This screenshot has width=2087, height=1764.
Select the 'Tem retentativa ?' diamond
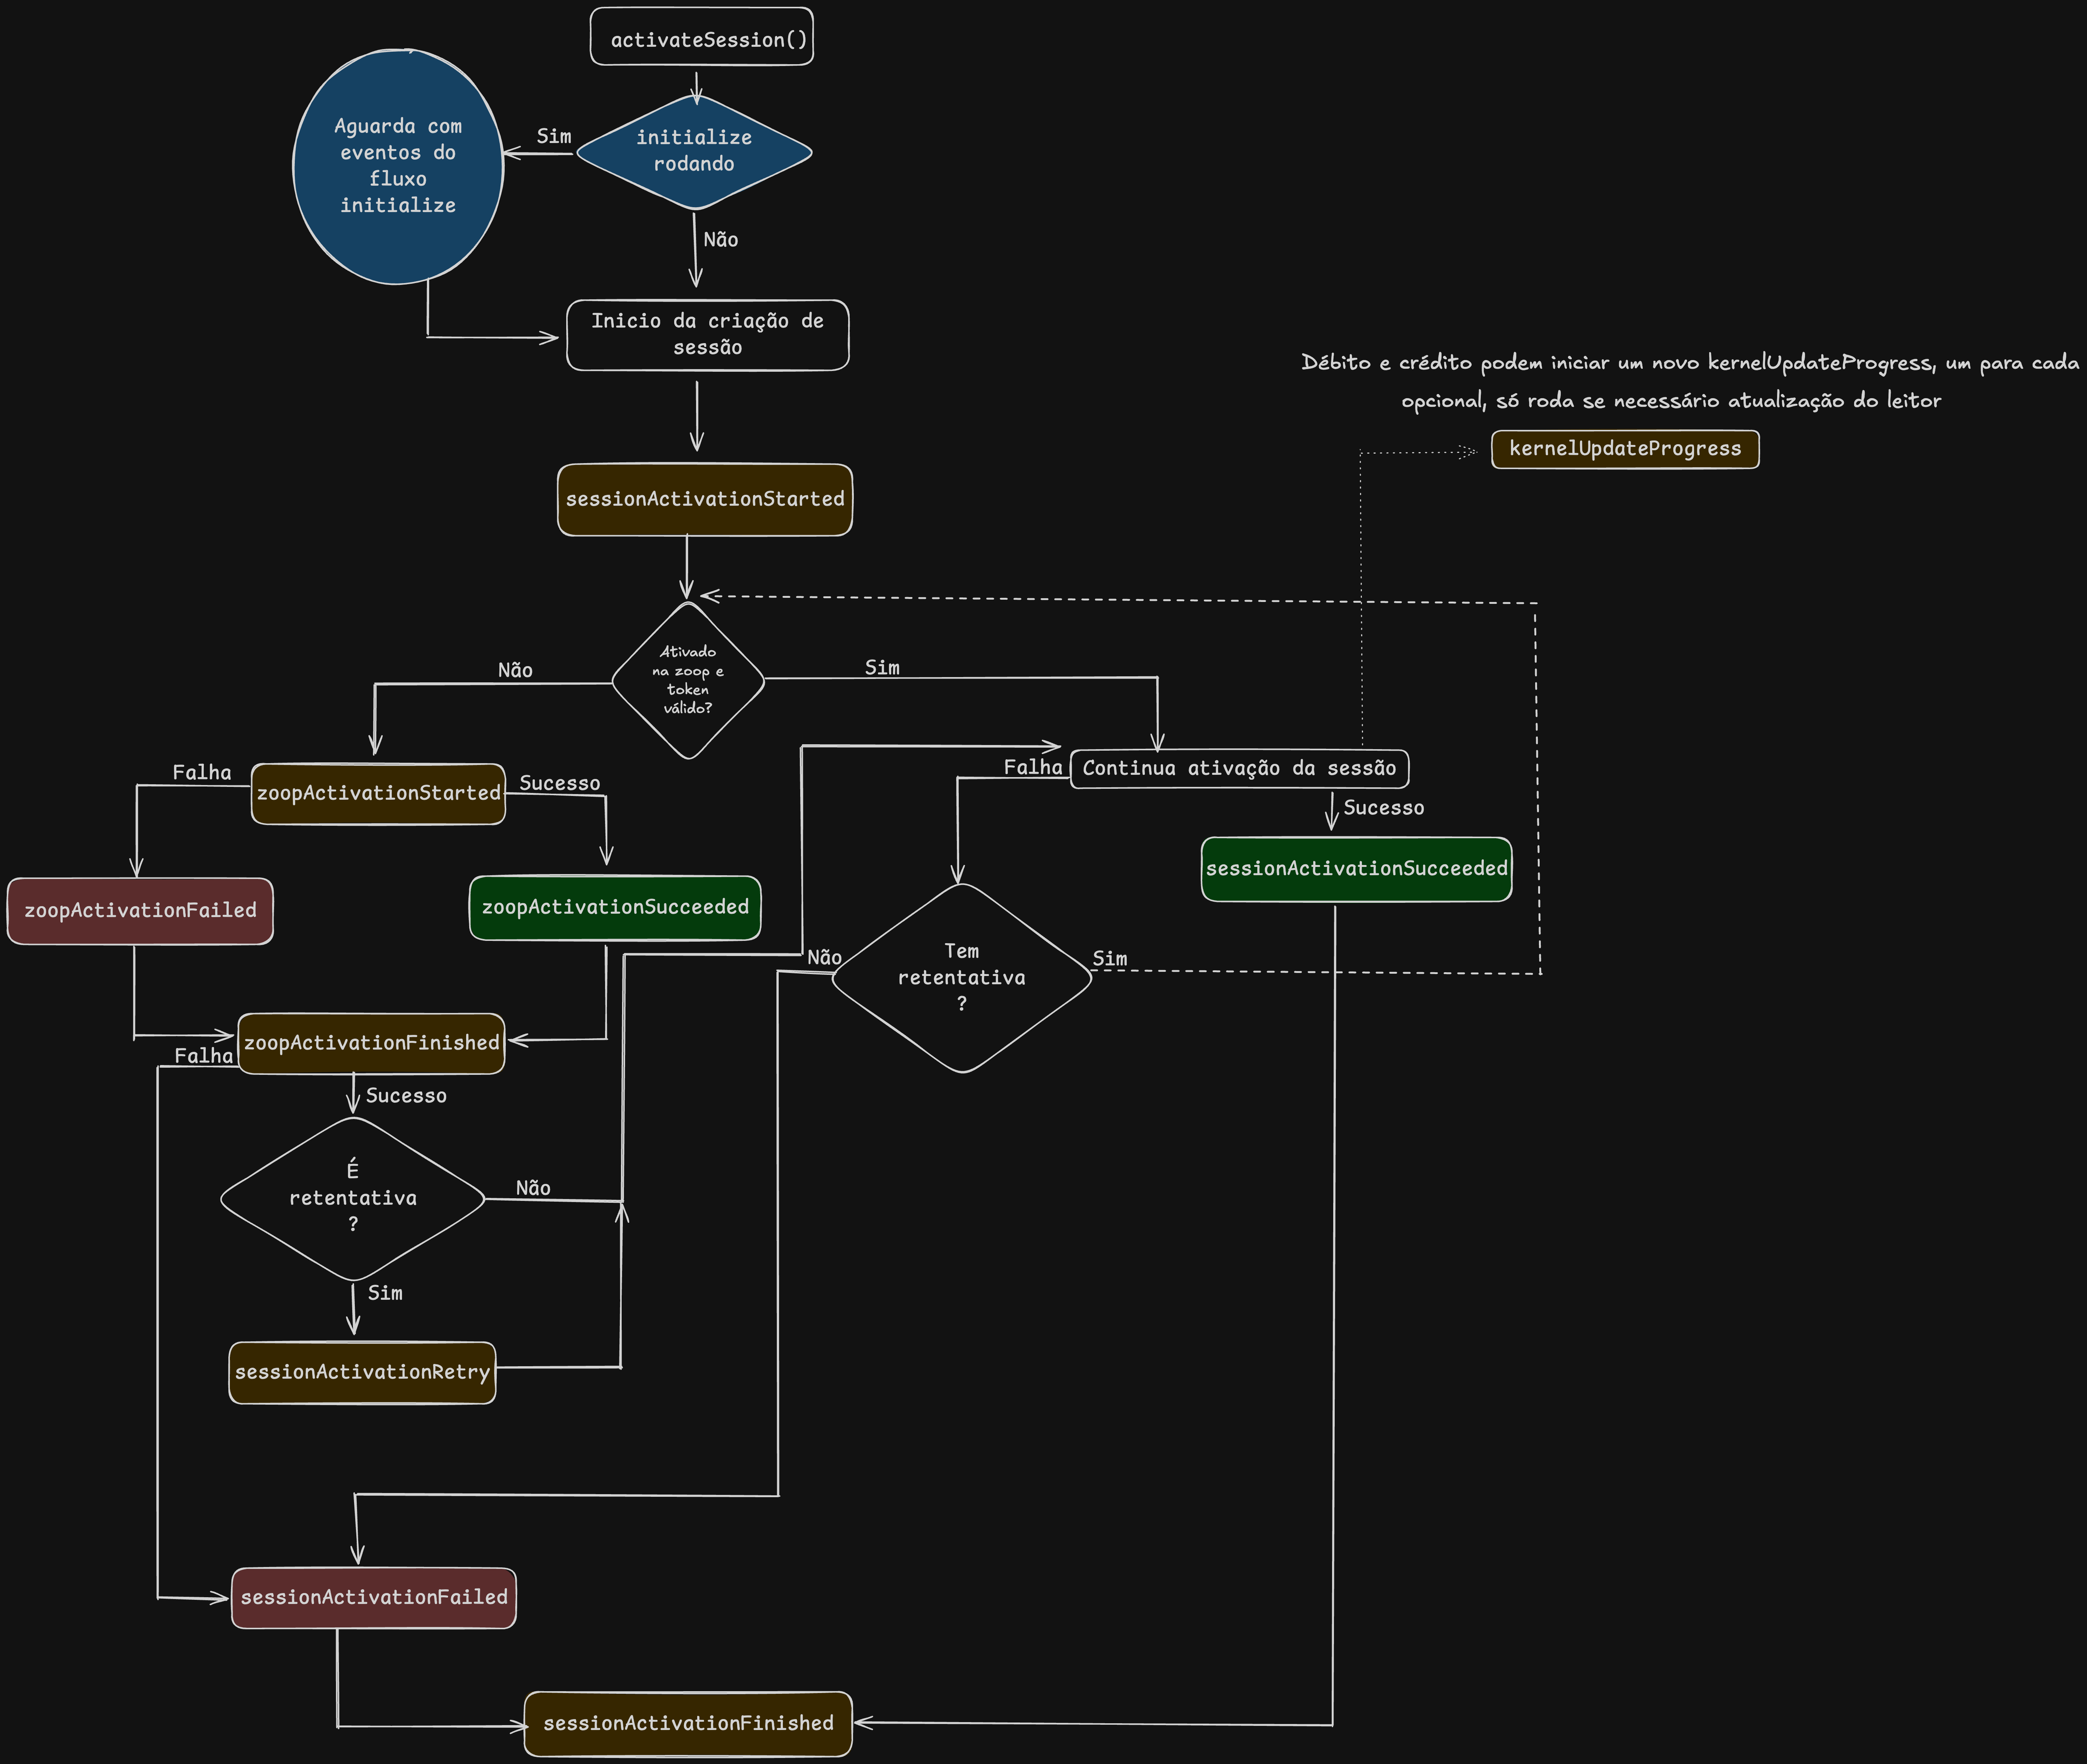tap(961, 977)
